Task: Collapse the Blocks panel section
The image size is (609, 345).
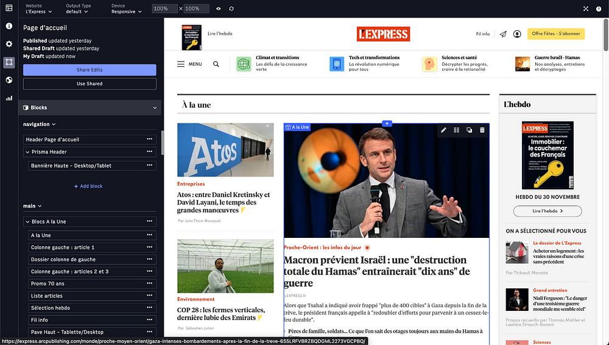Action: pyautogui.click(x=155, y=108)
